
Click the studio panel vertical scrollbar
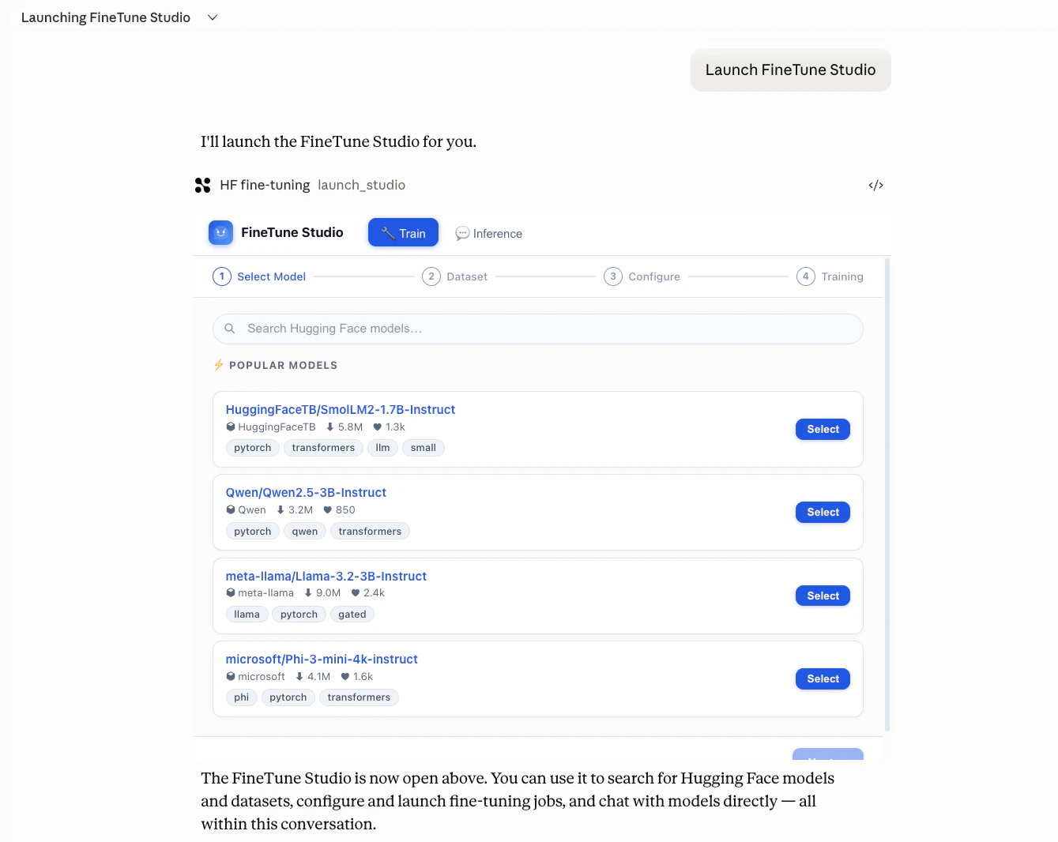point(887,494)
